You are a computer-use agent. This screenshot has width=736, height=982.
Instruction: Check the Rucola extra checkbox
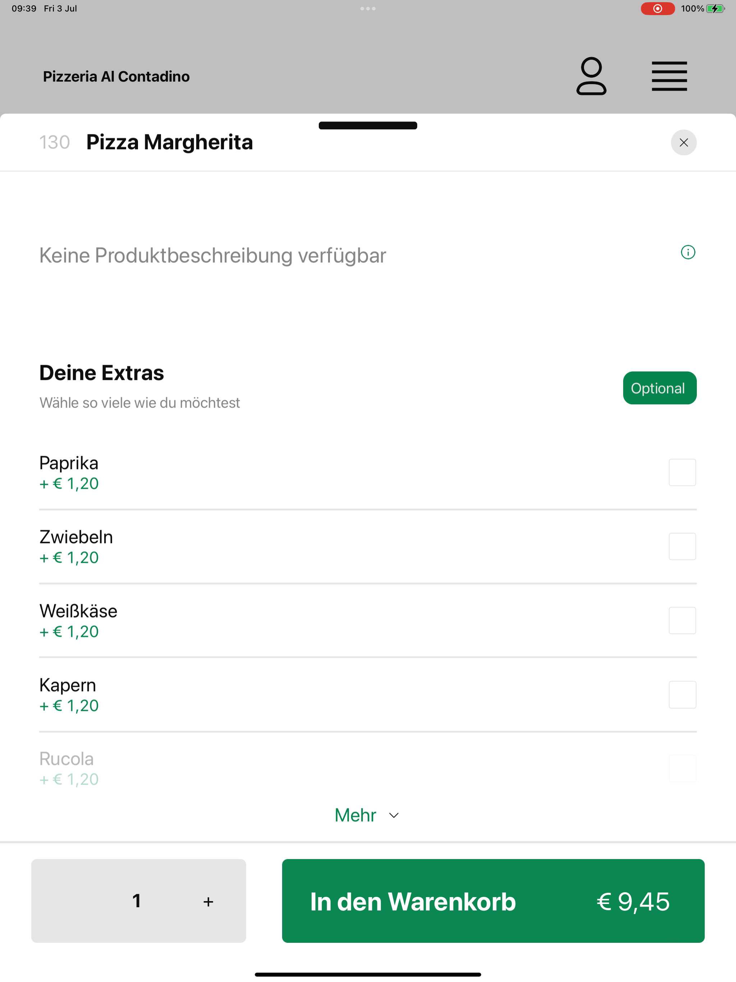tap(682, 768)
